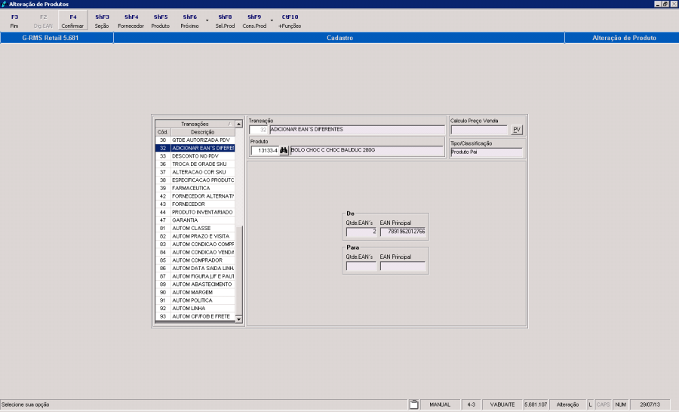Open the ShF4 Fornecedor function
The height and width of the screenshot is (412, 679).
[131, 21]
